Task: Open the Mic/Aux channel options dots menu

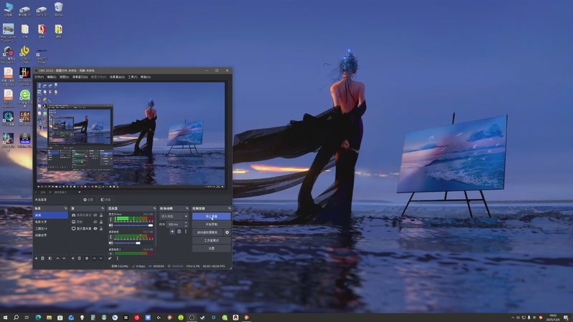Action: click(111, 220)
